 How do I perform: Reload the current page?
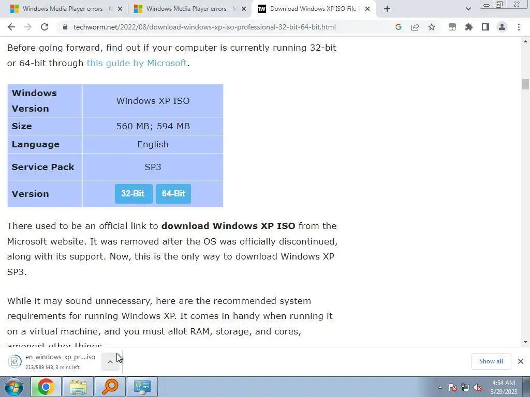click(45, 27)
